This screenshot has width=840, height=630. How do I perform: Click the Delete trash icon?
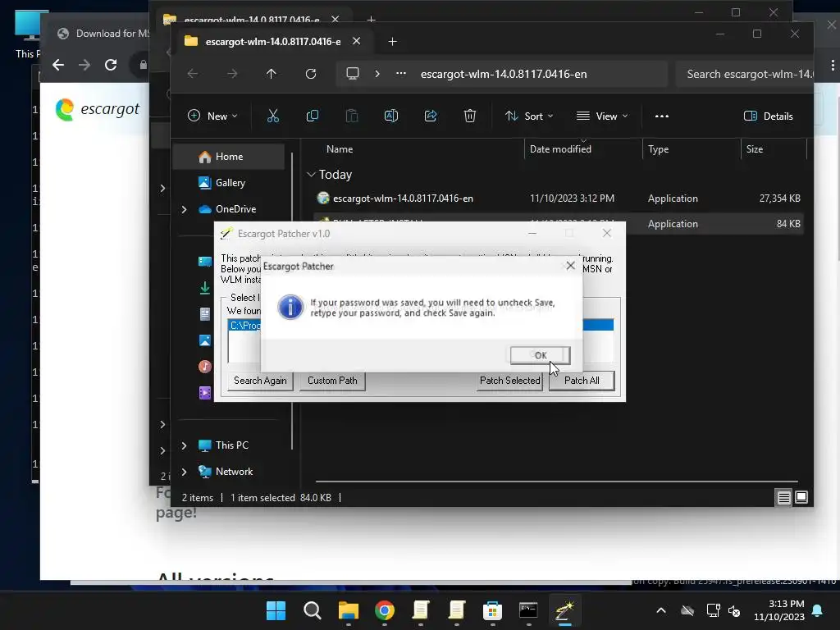(470, 116)
